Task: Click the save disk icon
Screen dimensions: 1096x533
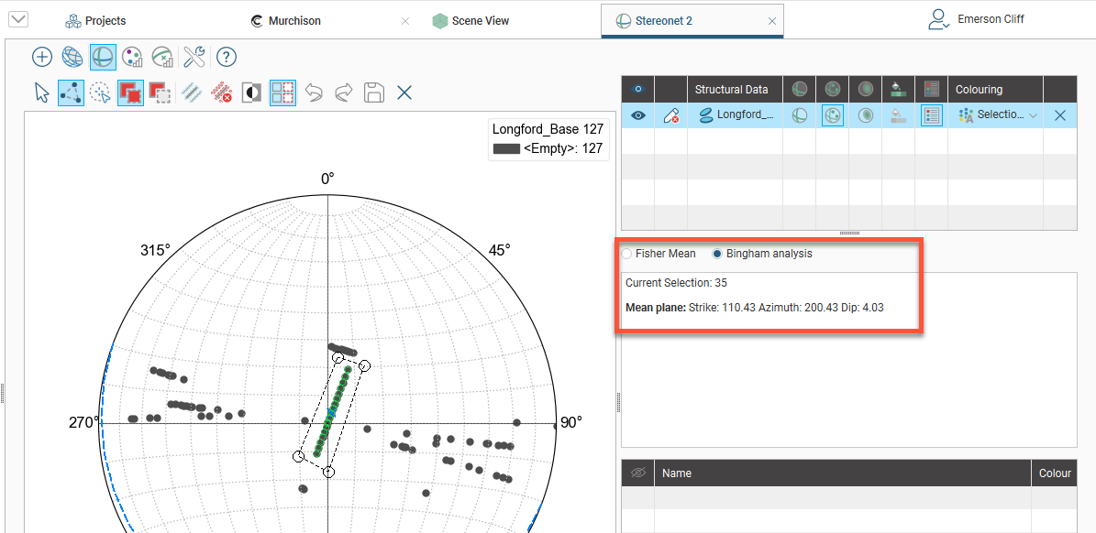Action: click(373, 92)
